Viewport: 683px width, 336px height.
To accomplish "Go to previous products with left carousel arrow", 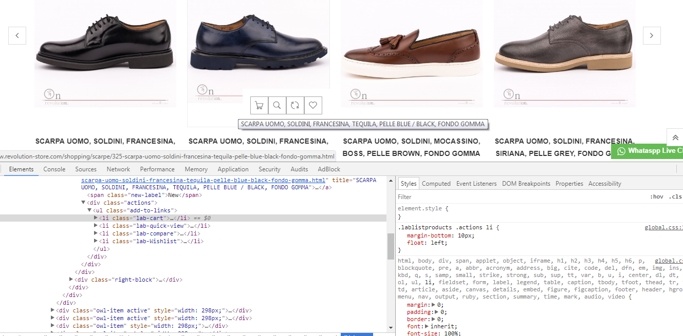I will pyautogui.click(x=17, y=35).
